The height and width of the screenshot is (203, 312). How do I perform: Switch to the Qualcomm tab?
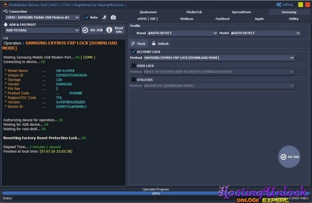click(x=148, y=12)
